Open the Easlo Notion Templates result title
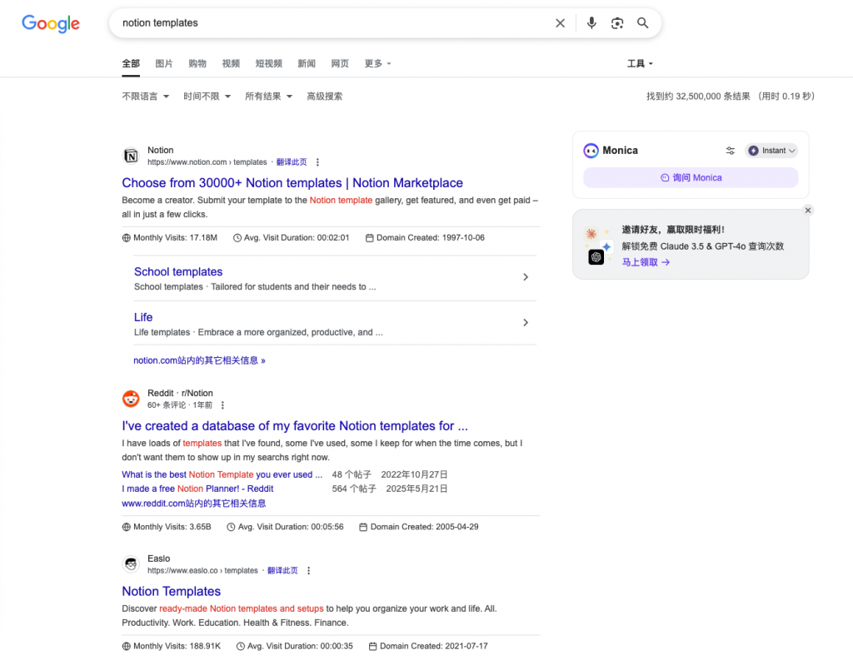This screenshot has width=853, height=670. click(172, 591)
